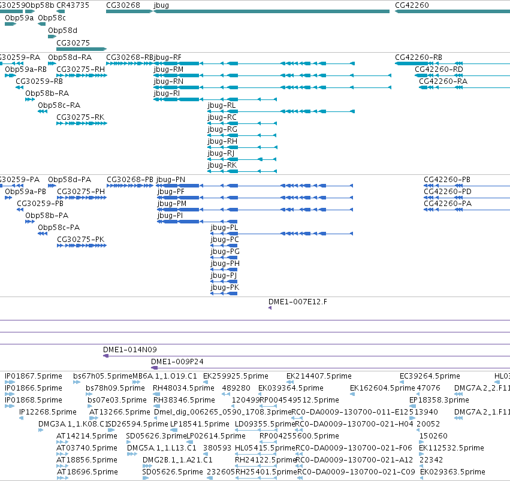Select the jbug-RC transcript label

[222, 117]
